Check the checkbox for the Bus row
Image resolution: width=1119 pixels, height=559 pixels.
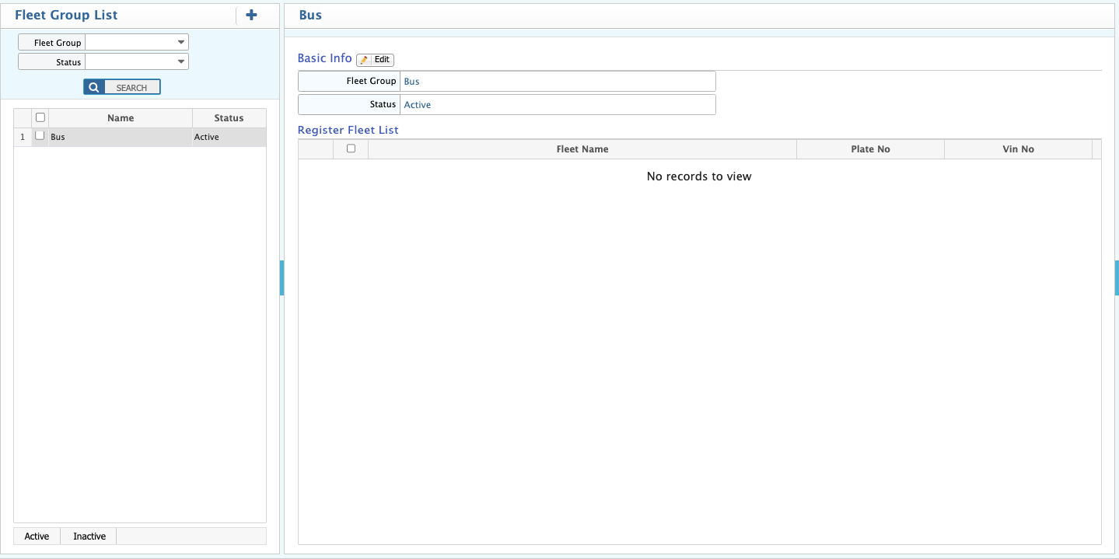[40, 136]
